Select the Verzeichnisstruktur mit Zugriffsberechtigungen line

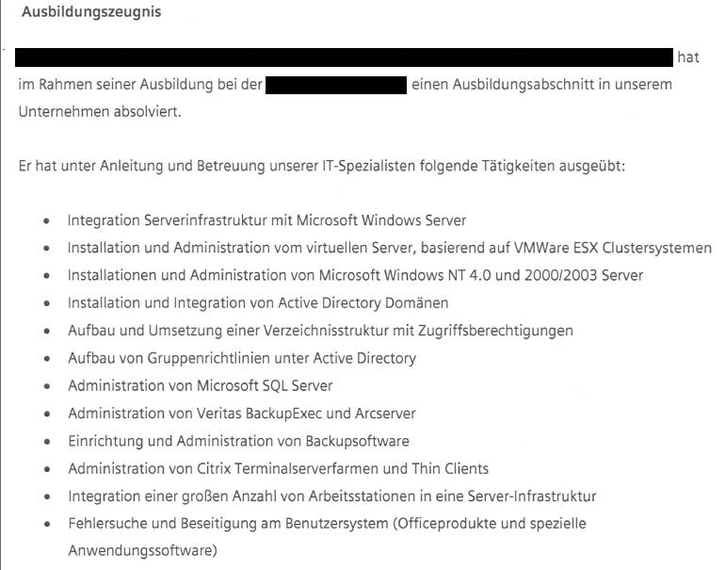pos(320,331)
